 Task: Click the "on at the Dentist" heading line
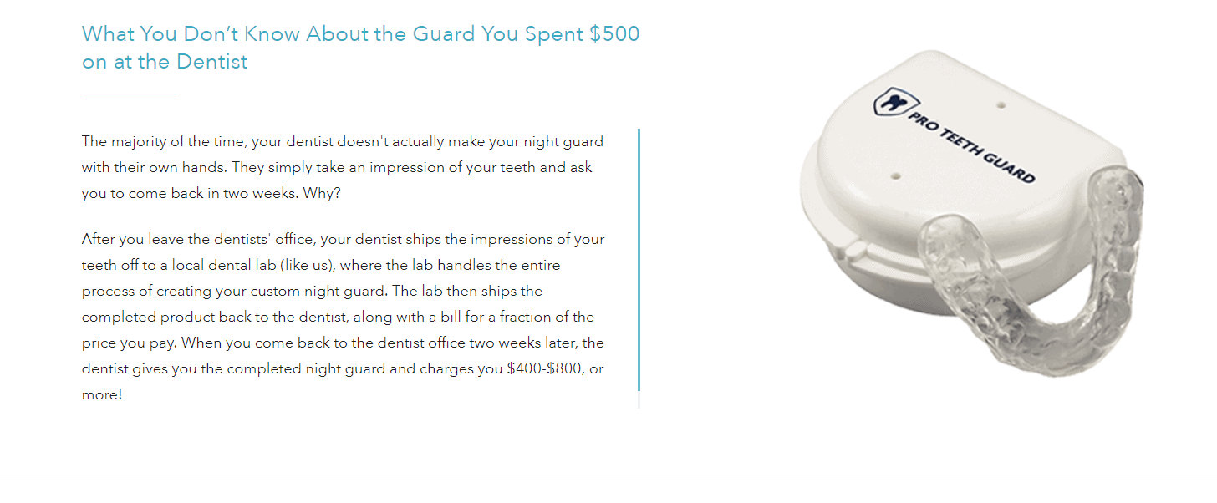click(x=165, y=62)
